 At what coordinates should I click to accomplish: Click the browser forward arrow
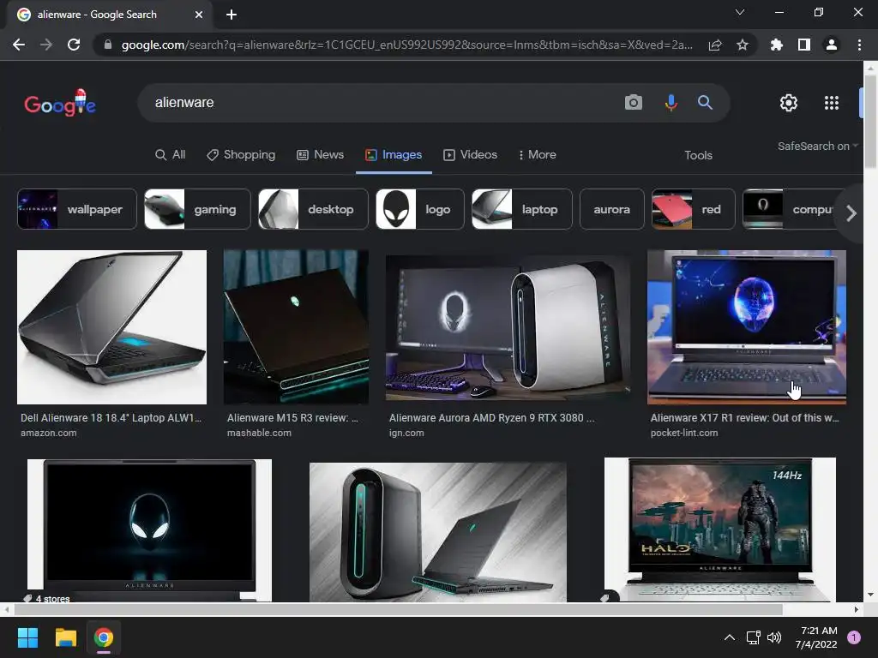46,45
